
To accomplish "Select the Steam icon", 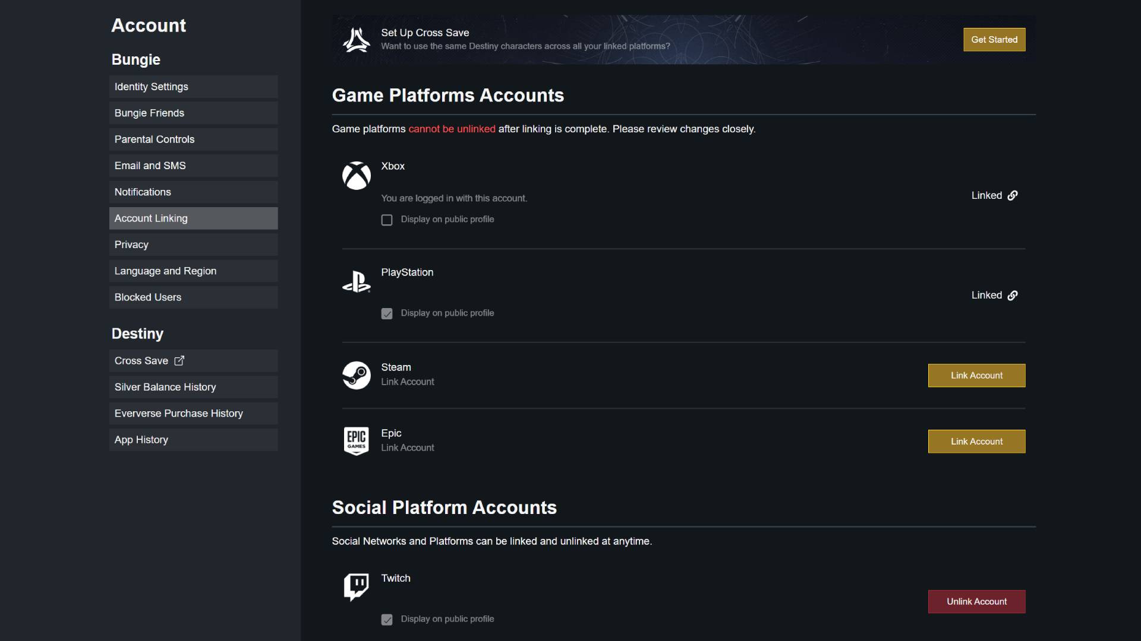I will 357,375.
